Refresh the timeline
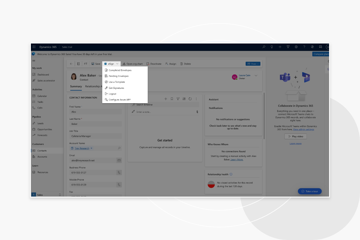 [x=190, y=99]
